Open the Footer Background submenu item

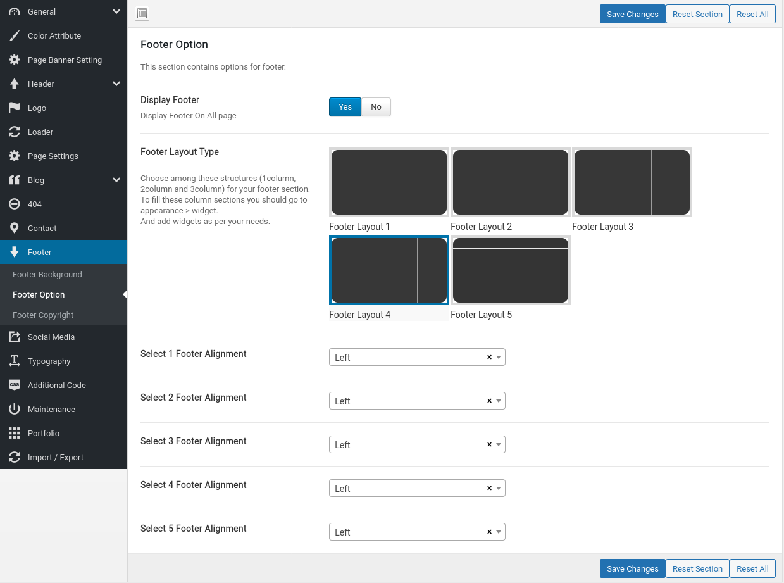tap(63, 274)
